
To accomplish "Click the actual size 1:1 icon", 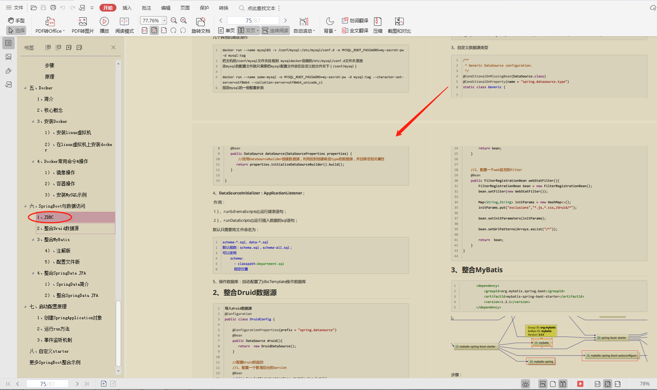I will point(145,30).
